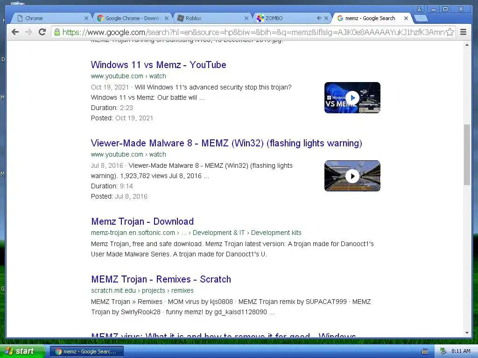This screenshot has height=358, width=478.
Task: Click the ZOMBO tab favicon
Action: coord(260,18)
